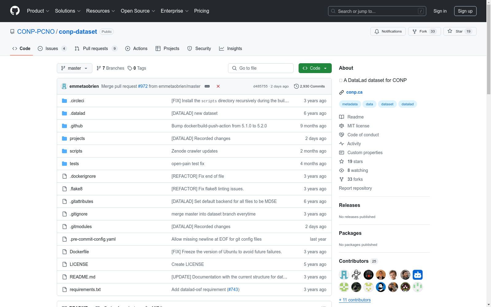Viewport: 491px width, 307px height.
Task: Click the tests folder icon
Action: click(64, 164)
